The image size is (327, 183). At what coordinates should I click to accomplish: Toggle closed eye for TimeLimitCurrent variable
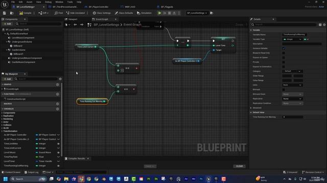click(x=58, y=148)
